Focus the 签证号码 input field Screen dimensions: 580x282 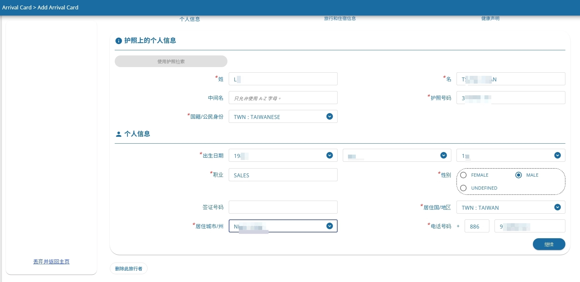(283, 207)
